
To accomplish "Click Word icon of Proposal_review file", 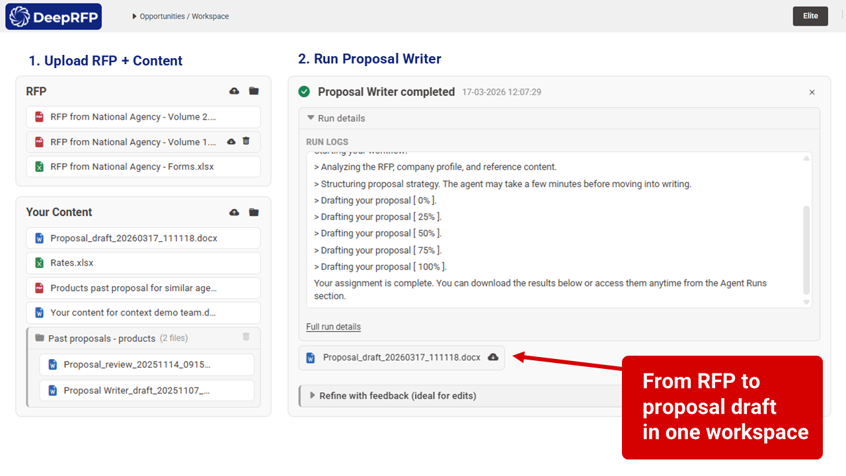I will pyautogui.click(x=53, y=364).
